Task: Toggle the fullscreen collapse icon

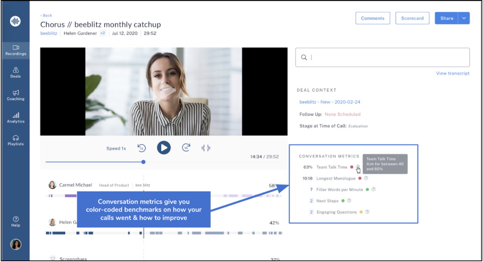Action: pos(206,148)
